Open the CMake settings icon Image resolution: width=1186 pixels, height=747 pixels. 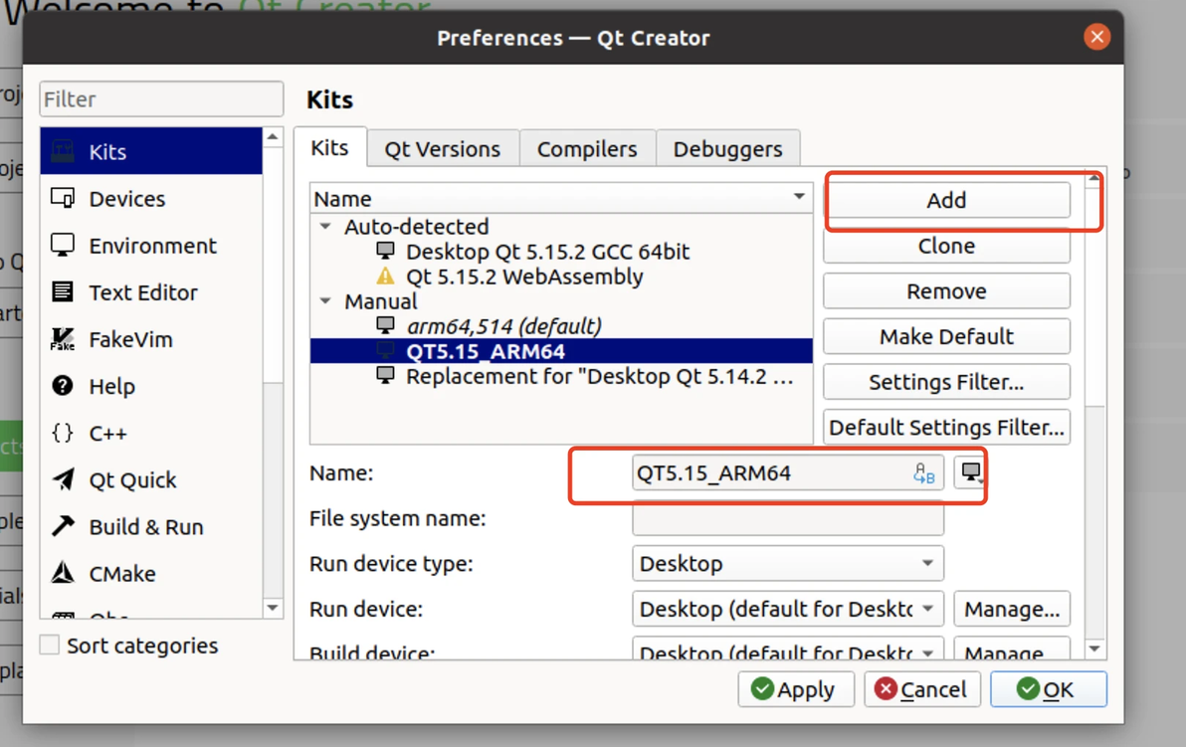click(63, 573)
